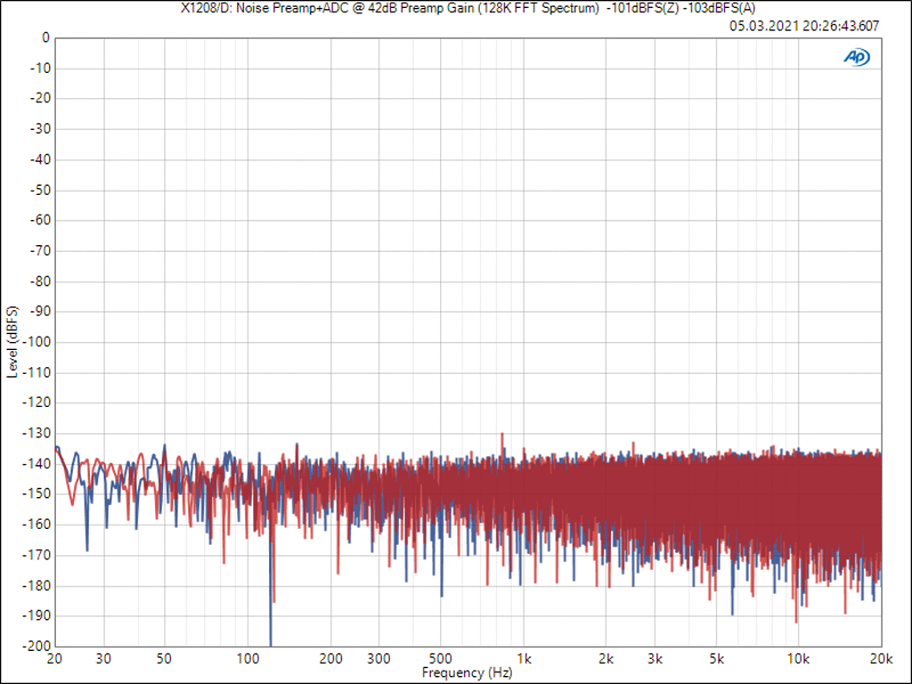912x684 pixels.
Task: Click the -10 level axis label
Action: coord(40,68)
